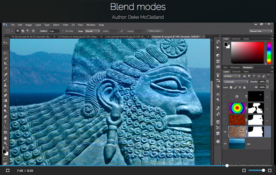
Task: Enable the Anti-alias checkbox
Action: [63, 31]
